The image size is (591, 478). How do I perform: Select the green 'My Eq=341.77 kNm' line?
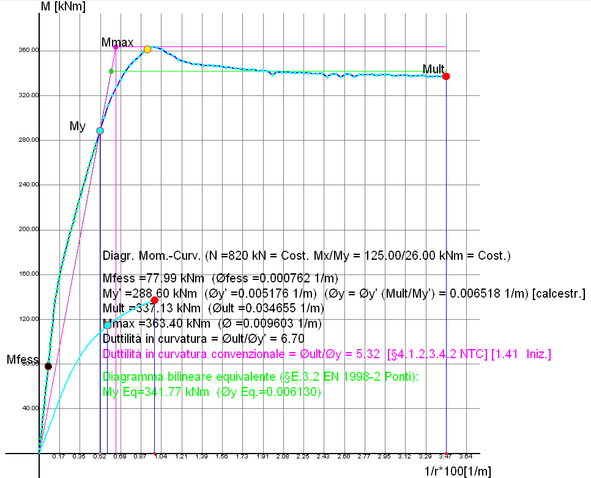point(212,392)
